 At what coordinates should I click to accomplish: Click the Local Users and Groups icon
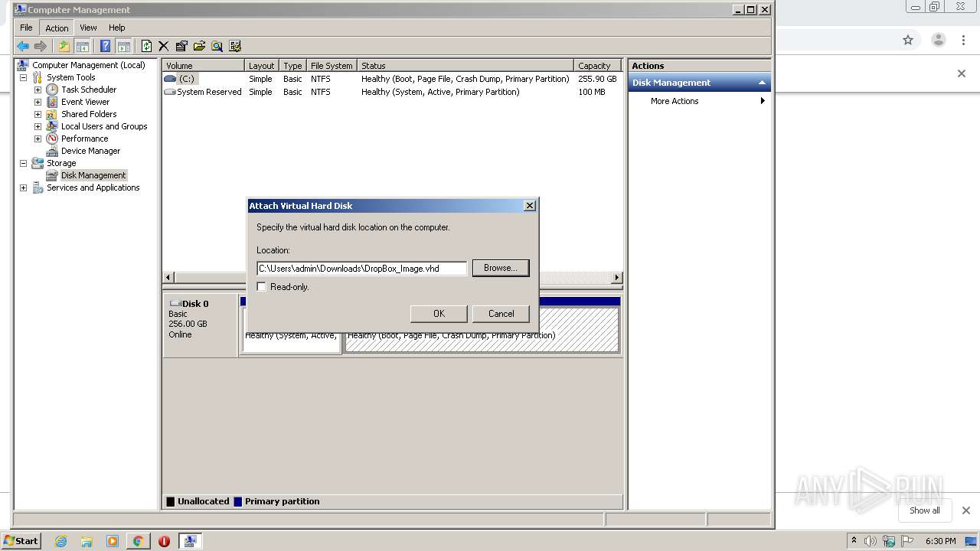[x=52, y=126]
